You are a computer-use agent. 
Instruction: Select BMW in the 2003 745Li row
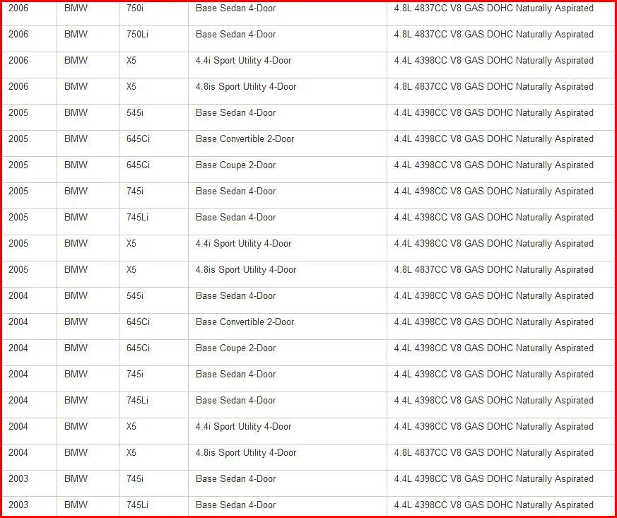click(x=76, y=505)
